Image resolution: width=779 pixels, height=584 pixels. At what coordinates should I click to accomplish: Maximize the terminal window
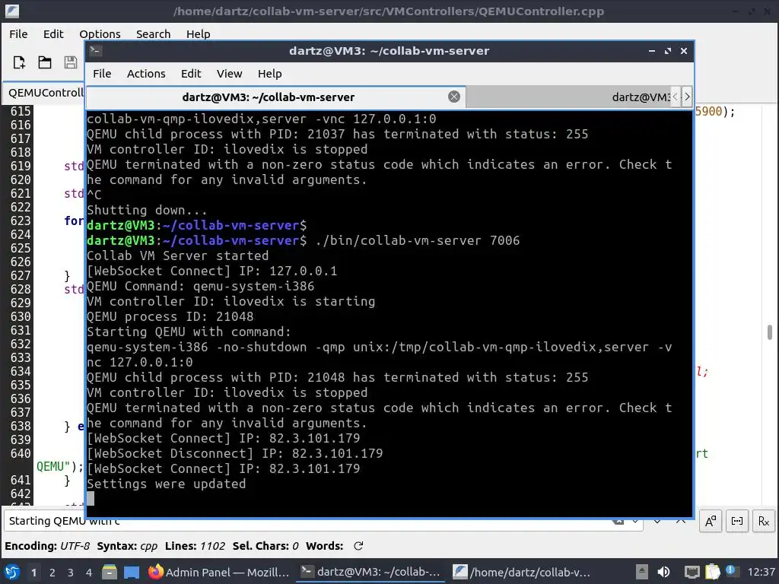(x=668, y=51)
